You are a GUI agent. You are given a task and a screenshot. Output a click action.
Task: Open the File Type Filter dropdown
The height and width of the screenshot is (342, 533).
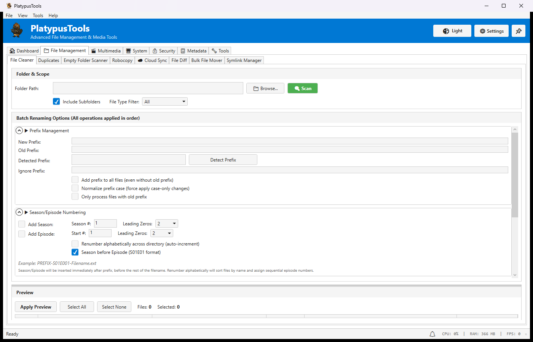tap(165, 102)
